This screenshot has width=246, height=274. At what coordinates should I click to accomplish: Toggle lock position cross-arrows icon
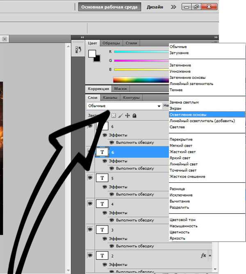tap(128, 115)
